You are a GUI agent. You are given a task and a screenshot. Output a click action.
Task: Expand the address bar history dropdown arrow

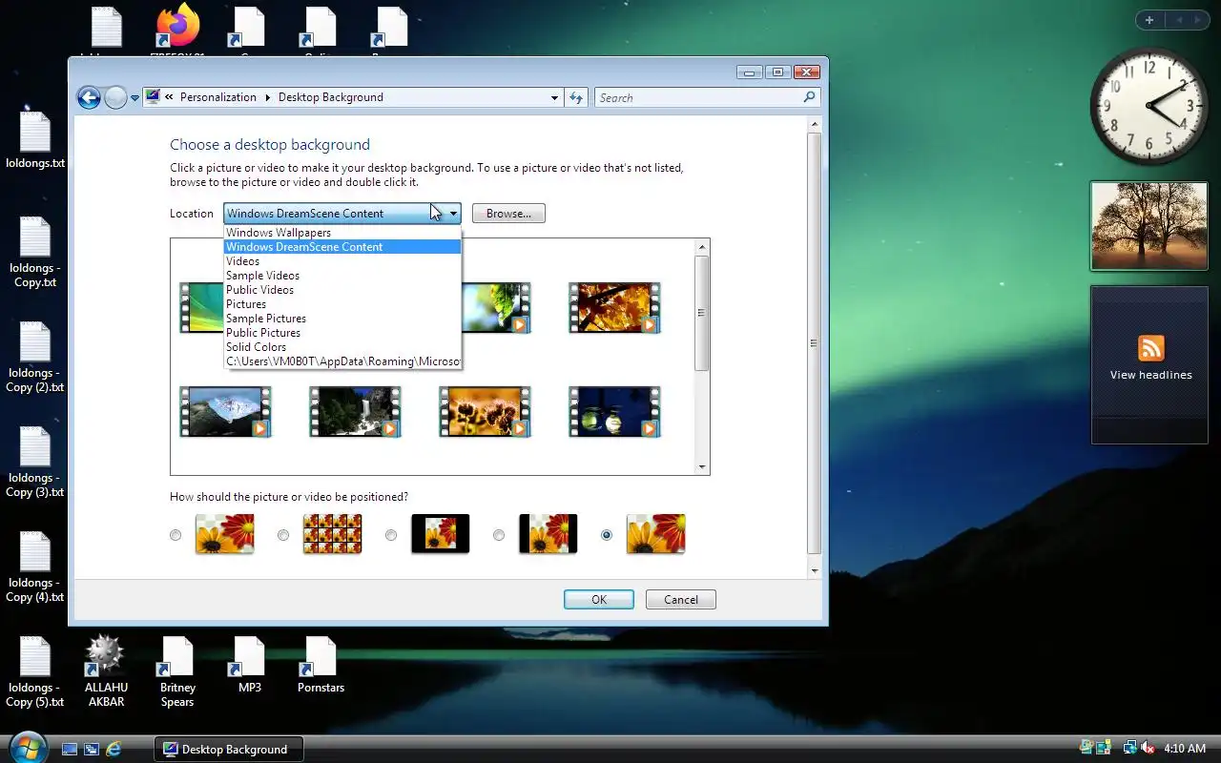554,97
